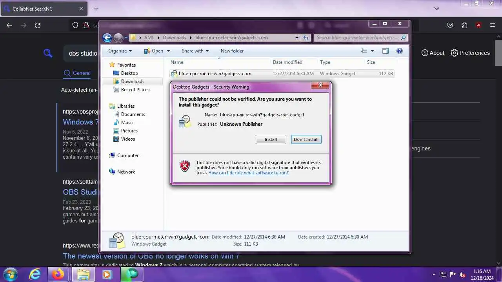
Task: Click the Explorer Forward arrow button
Action: pyautogui.click(x=118, y=38)
